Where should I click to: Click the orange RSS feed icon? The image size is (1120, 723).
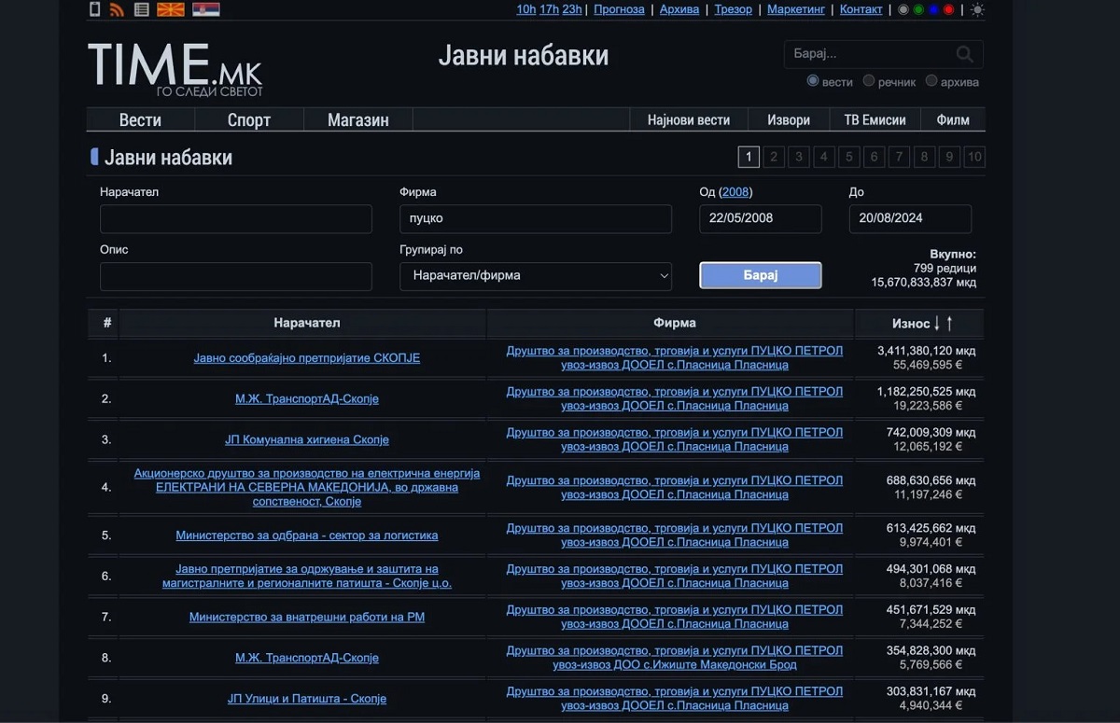[117, 10]
